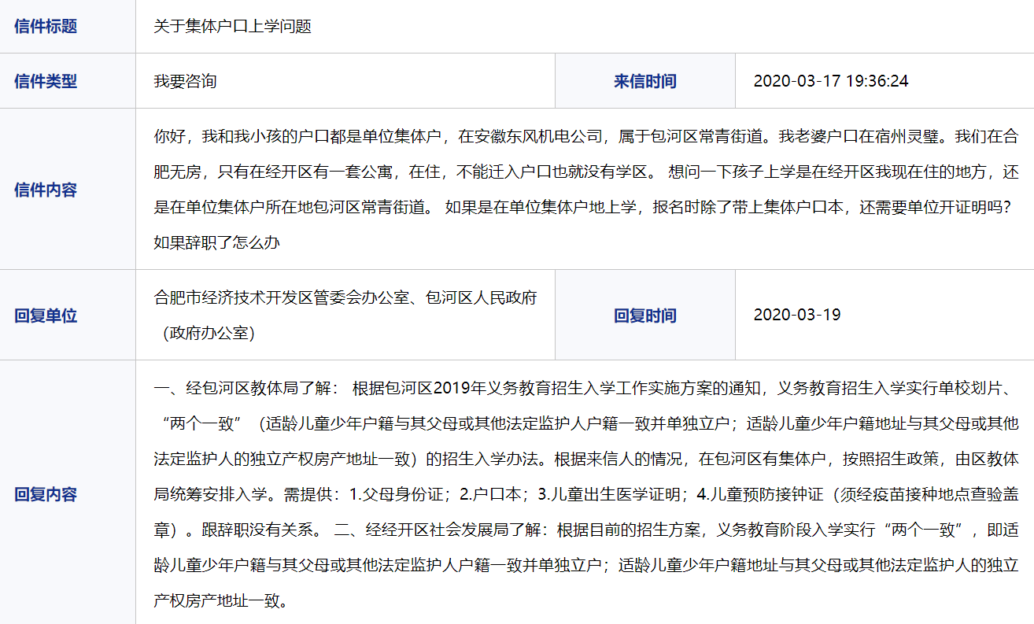Click reply unit text 合肥市经济技术开发区管委会办公室

(x=282, y=298)
